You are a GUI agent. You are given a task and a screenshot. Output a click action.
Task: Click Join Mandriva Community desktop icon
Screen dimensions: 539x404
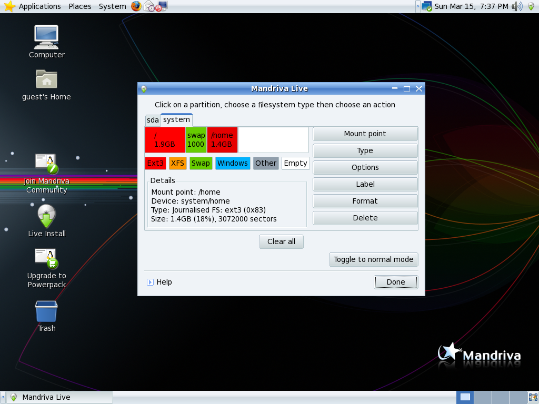pyautogui.click(x=46, y=174)
